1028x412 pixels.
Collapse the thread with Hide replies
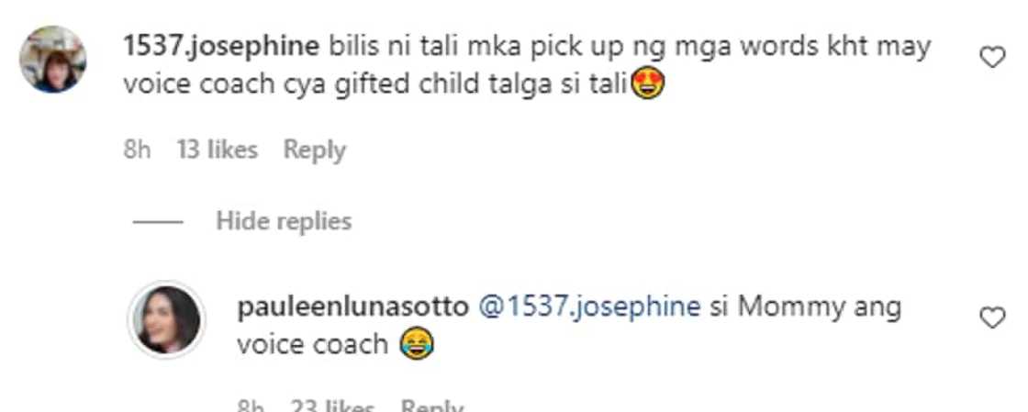[284, 221]
